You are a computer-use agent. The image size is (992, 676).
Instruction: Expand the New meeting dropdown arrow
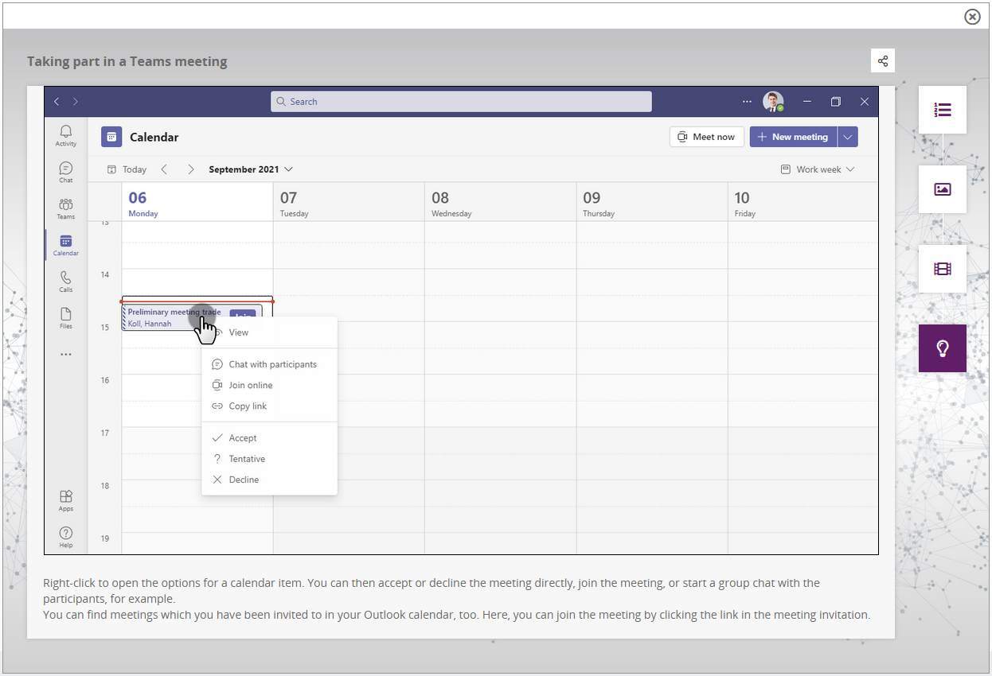(x=848, y=137)
